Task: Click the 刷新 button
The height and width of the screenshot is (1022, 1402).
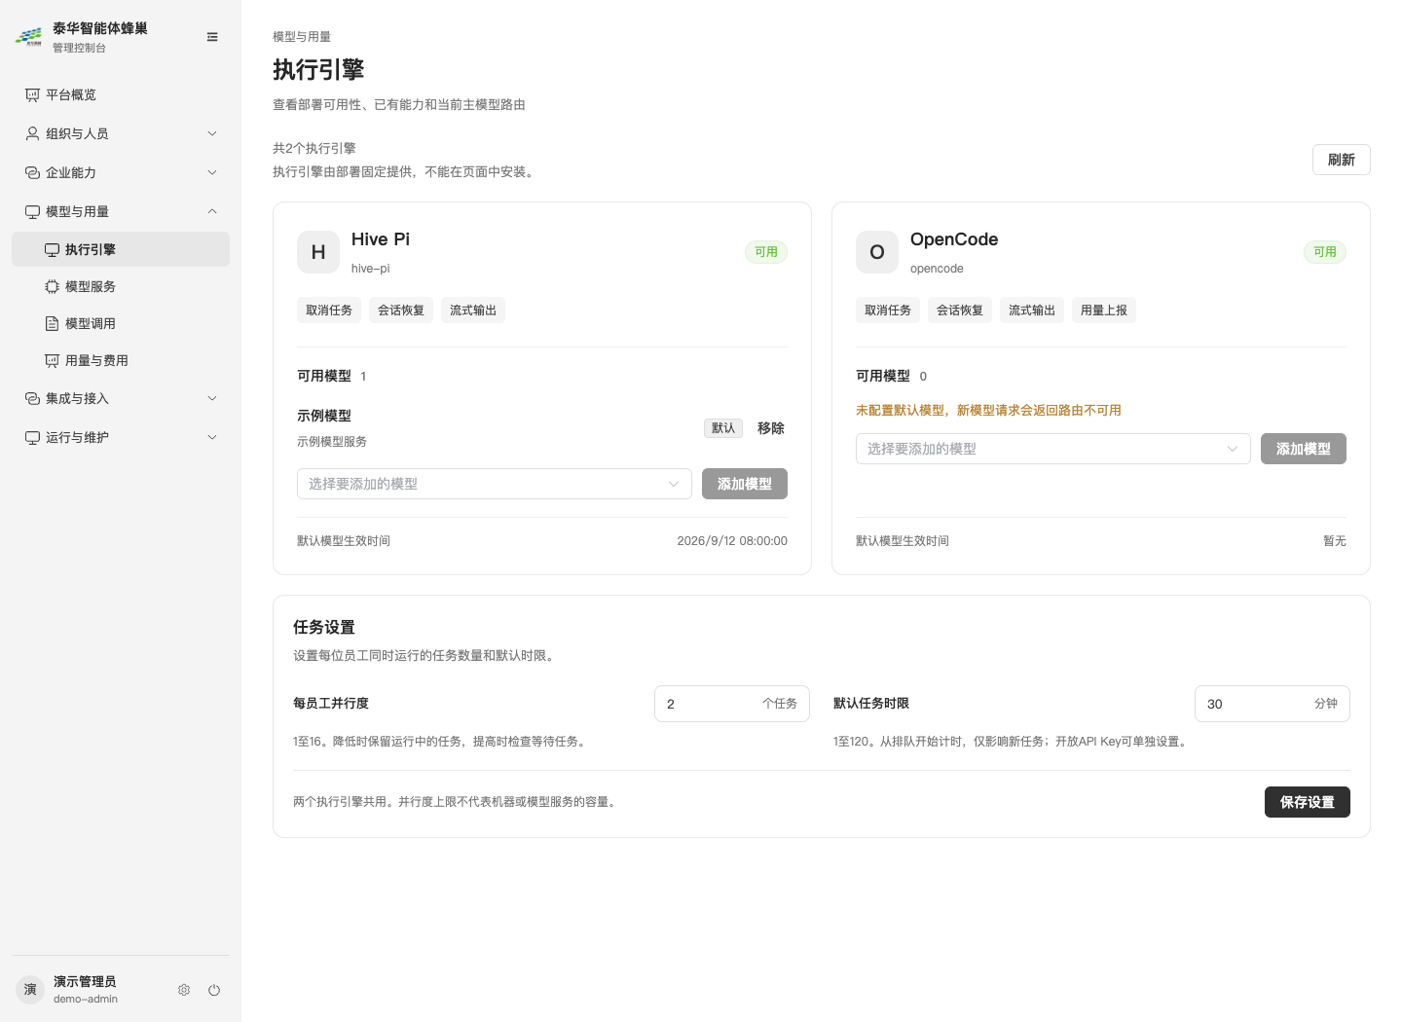Action: 1342,160
